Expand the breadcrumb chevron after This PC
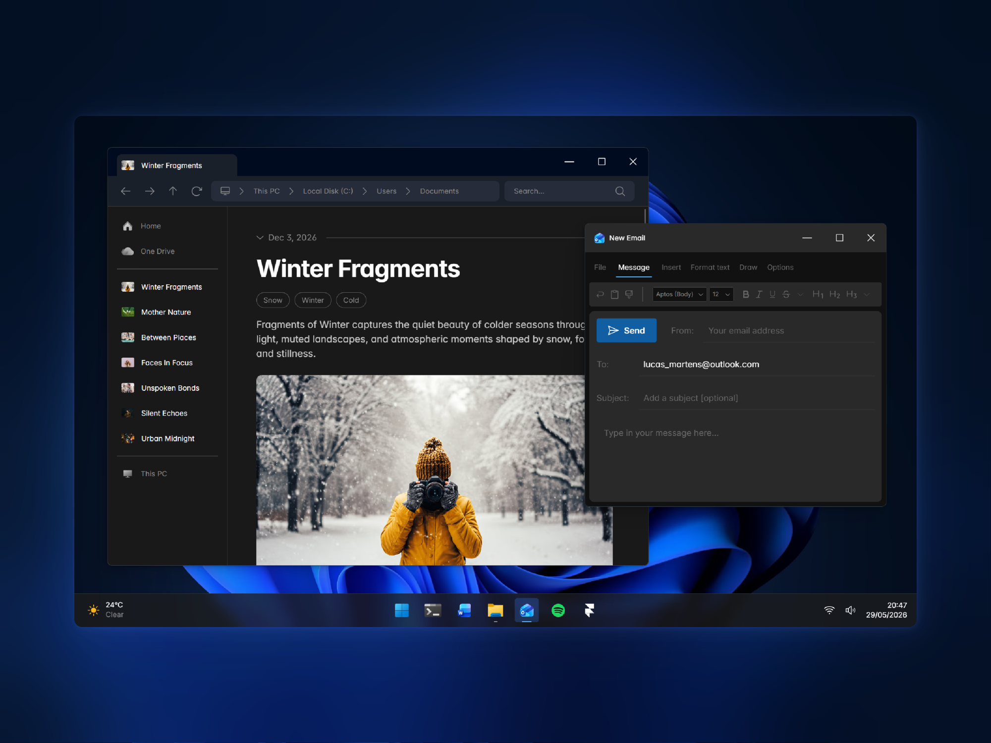Viewport: 991px width, 743px height. point(291,191)
